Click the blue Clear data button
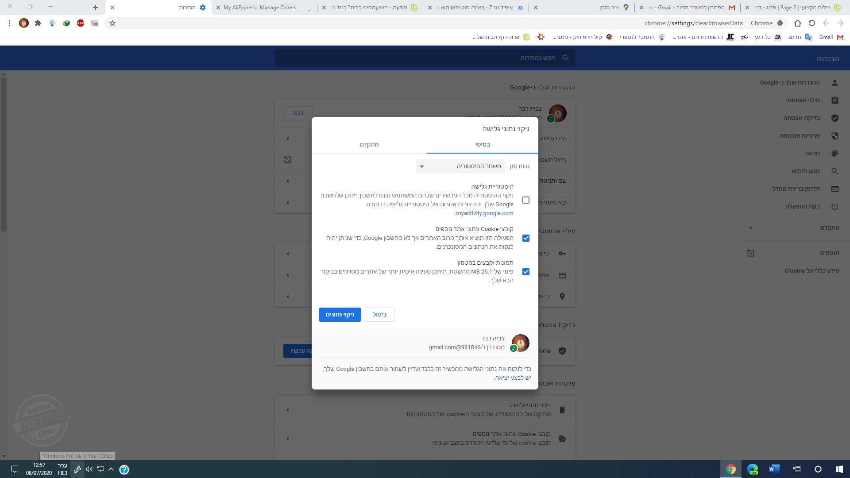This screenshot has width=850, height=478. click(x=340, y=315)
